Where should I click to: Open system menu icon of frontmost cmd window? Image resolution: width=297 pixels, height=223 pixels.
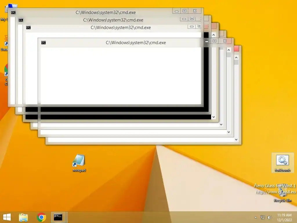click(x=44, y=43)
